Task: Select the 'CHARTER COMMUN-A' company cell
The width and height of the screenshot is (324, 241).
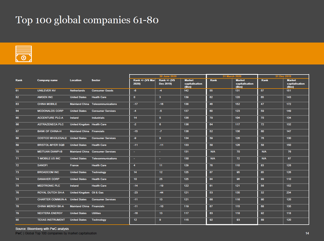Action: coord(52,200)
